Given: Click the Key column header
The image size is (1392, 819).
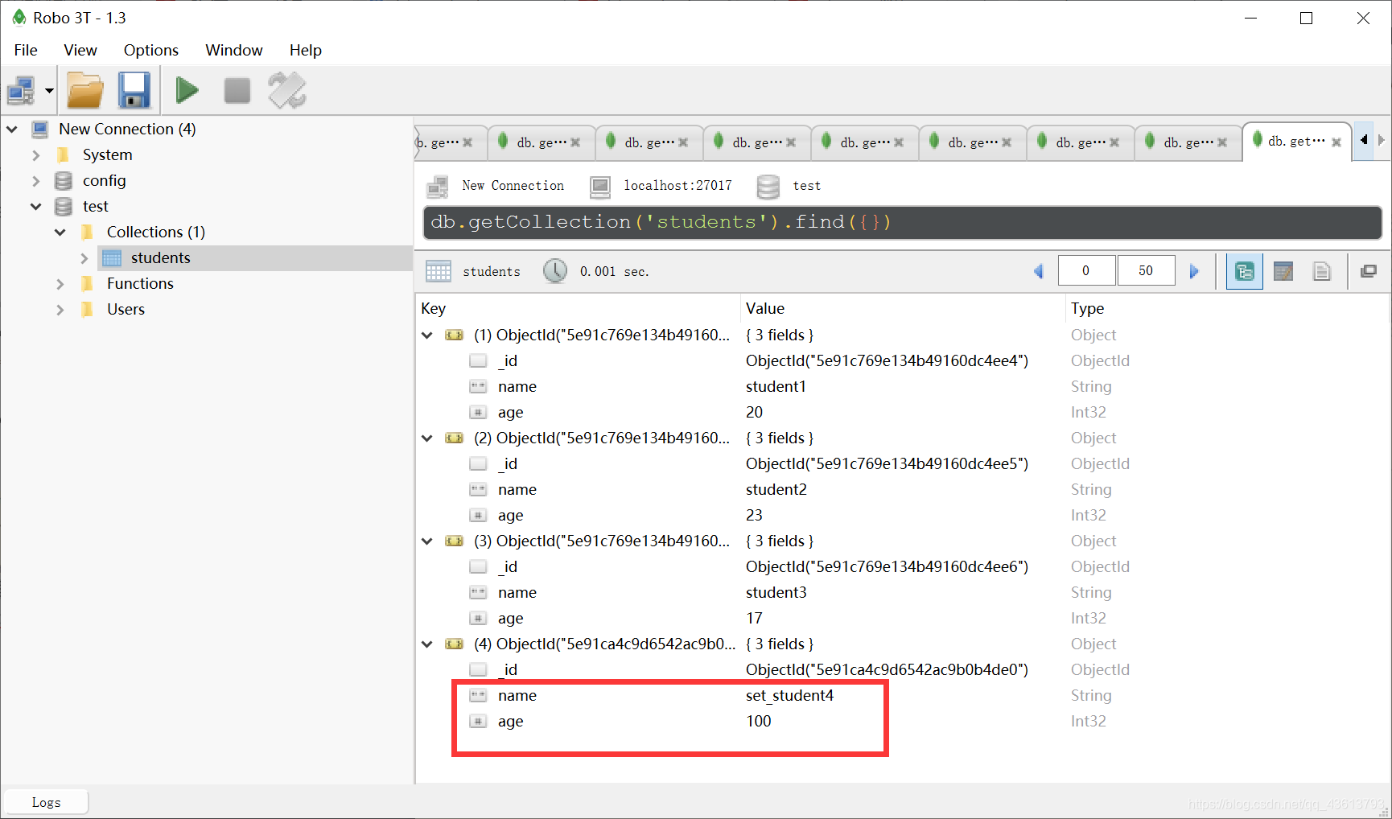Looking at the screenshot, I should [x=433, y=308].
